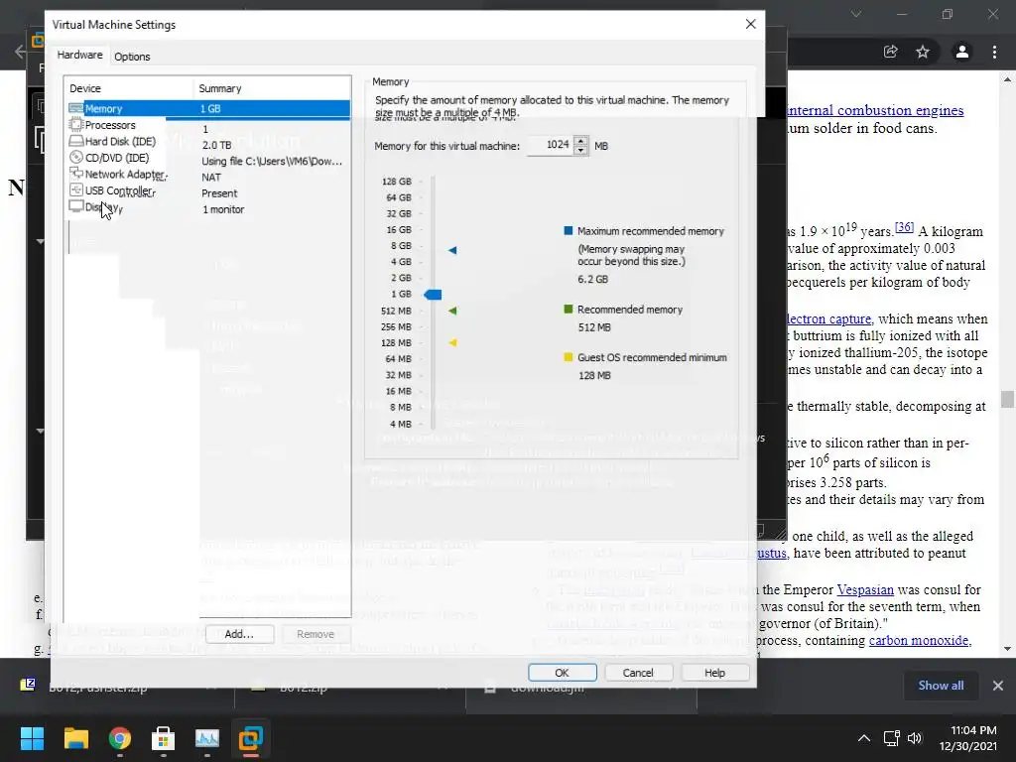The image size is (1016, 762).
Task: Open the browser three-dot menu
Action: pos(994,52)
